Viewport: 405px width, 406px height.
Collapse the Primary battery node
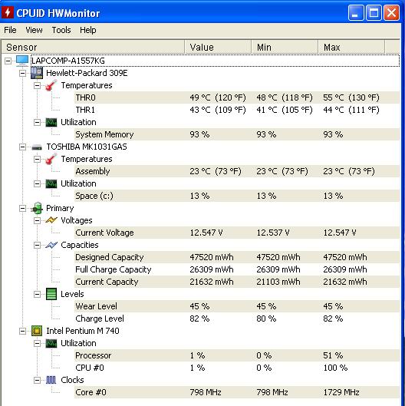point(22,208)
